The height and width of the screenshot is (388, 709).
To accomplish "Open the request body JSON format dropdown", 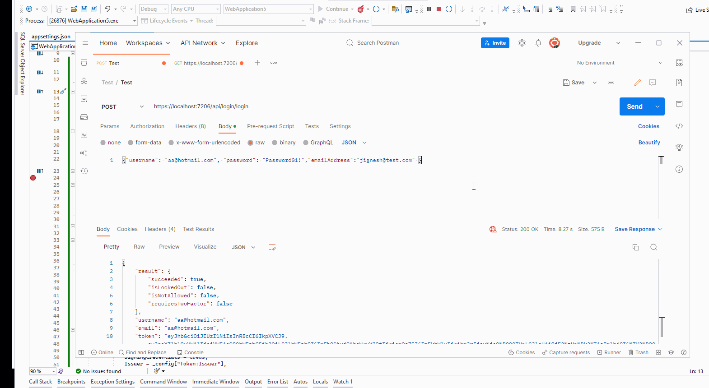I will (354, 143).
